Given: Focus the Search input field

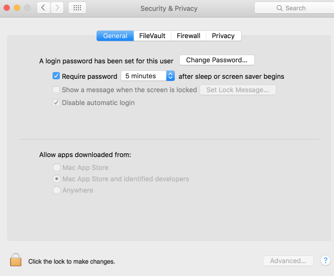Looking at the screenshot, I should pyautogui.click(x=295, y=8).
